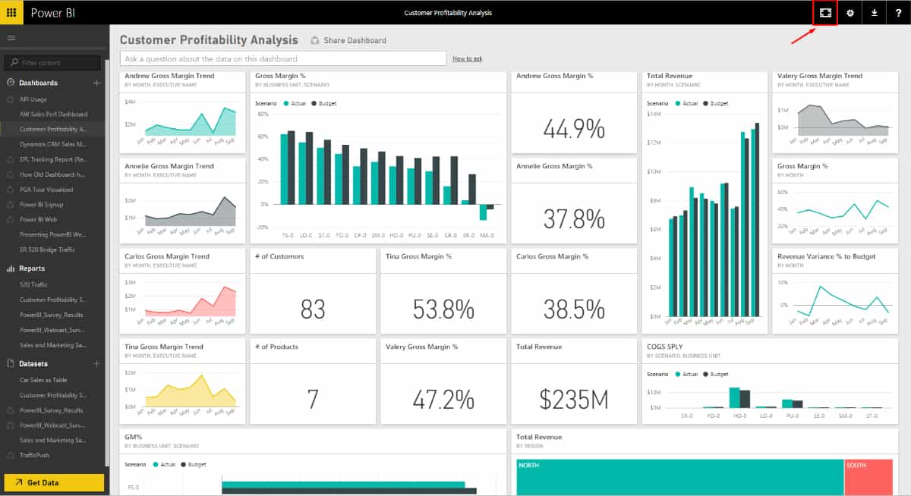Image resolution: width=911 pixels, height=496 pixels.
Task: Open the PGA Tour Visualized dashboard
Action: pos(46,189)
